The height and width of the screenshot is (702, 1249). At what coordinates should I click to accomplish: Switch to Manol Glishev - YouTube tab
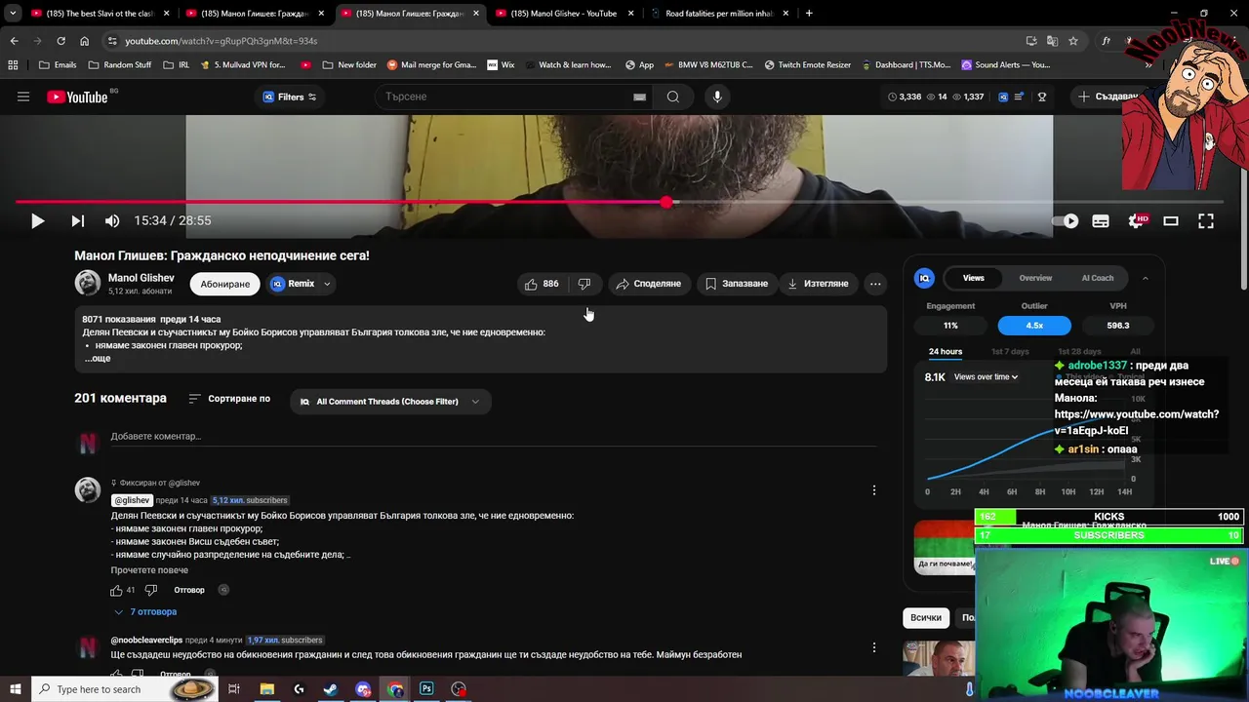click(564, 14)
